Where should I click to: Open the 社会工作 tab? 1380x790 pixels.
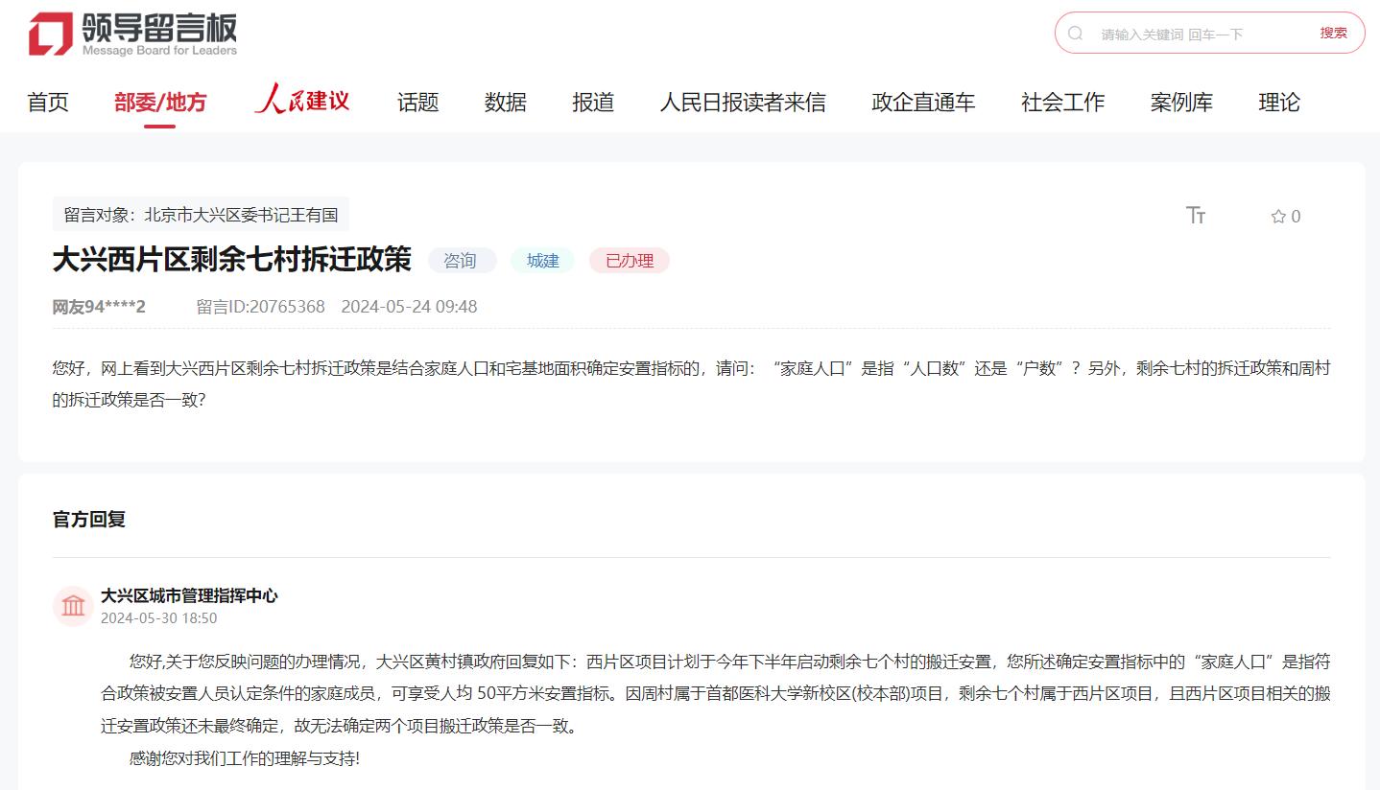(1062, 103)
